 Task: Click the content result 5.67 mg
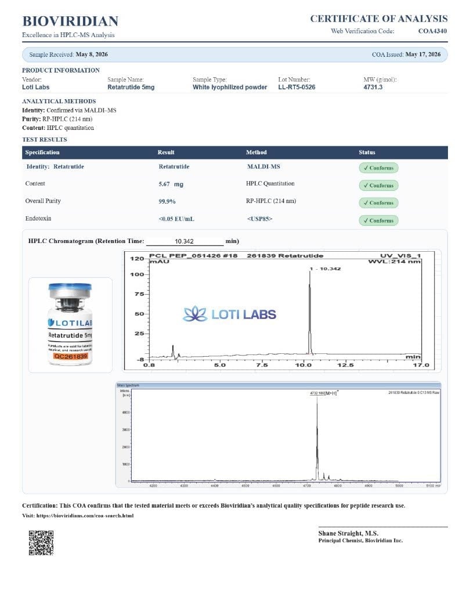pos(171,184)
